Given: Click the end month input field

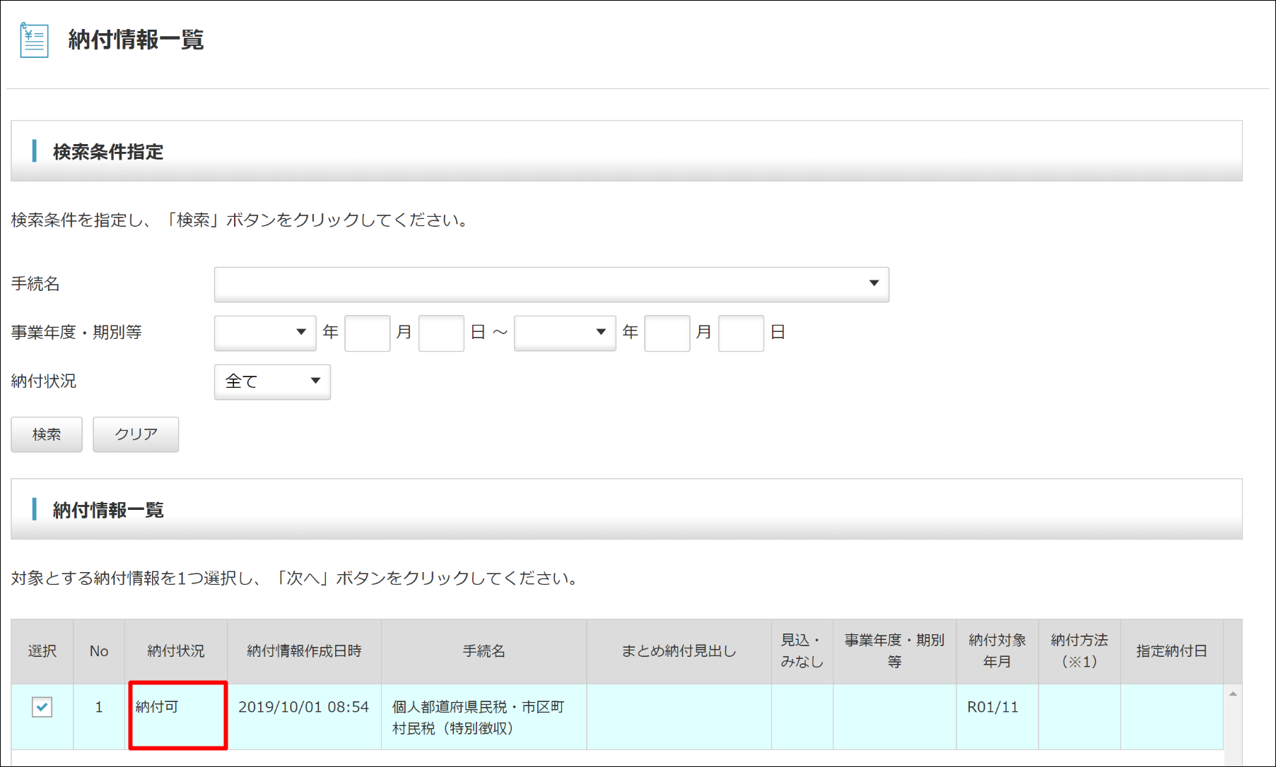Looking at the screenshot, I should tap(741, 333).
